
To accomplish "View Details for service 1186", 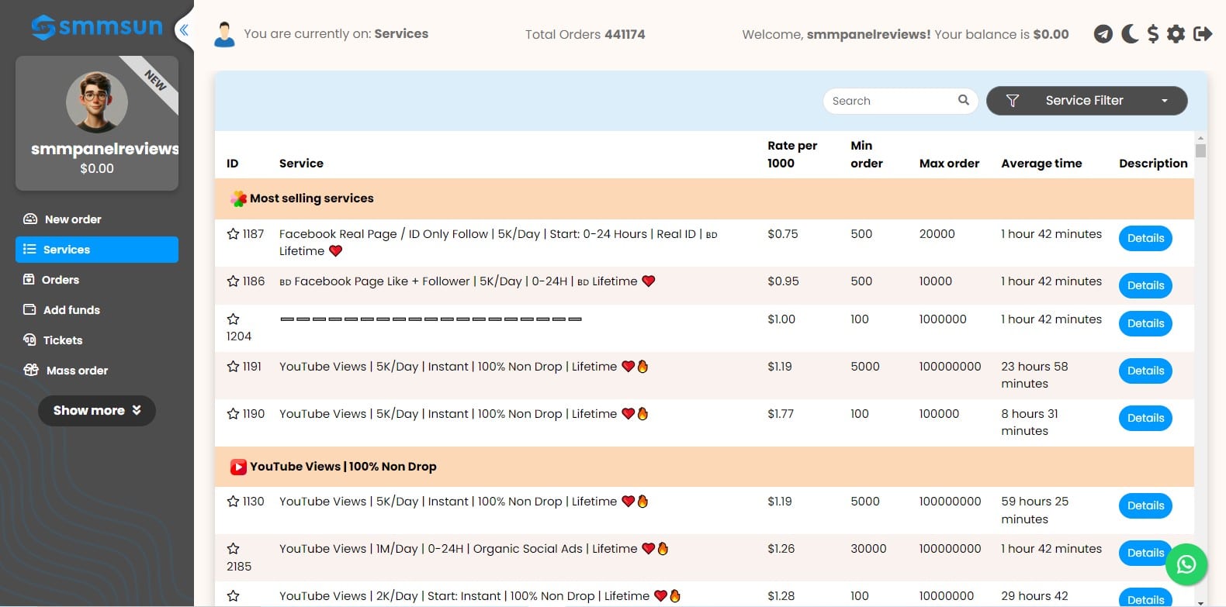I will (x=1145, y=285).
